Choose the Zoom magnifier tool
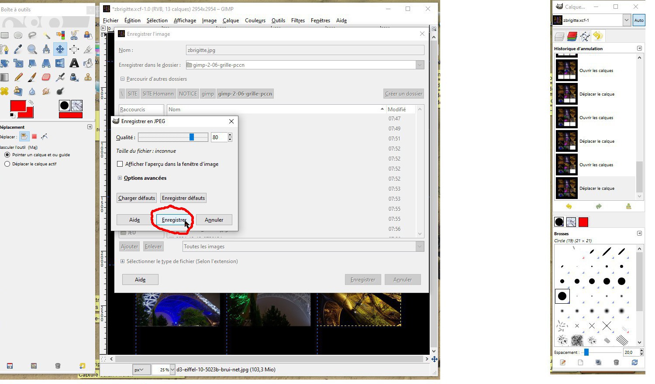Viewport: 655px width, 384px height. (x=32, y=49)
